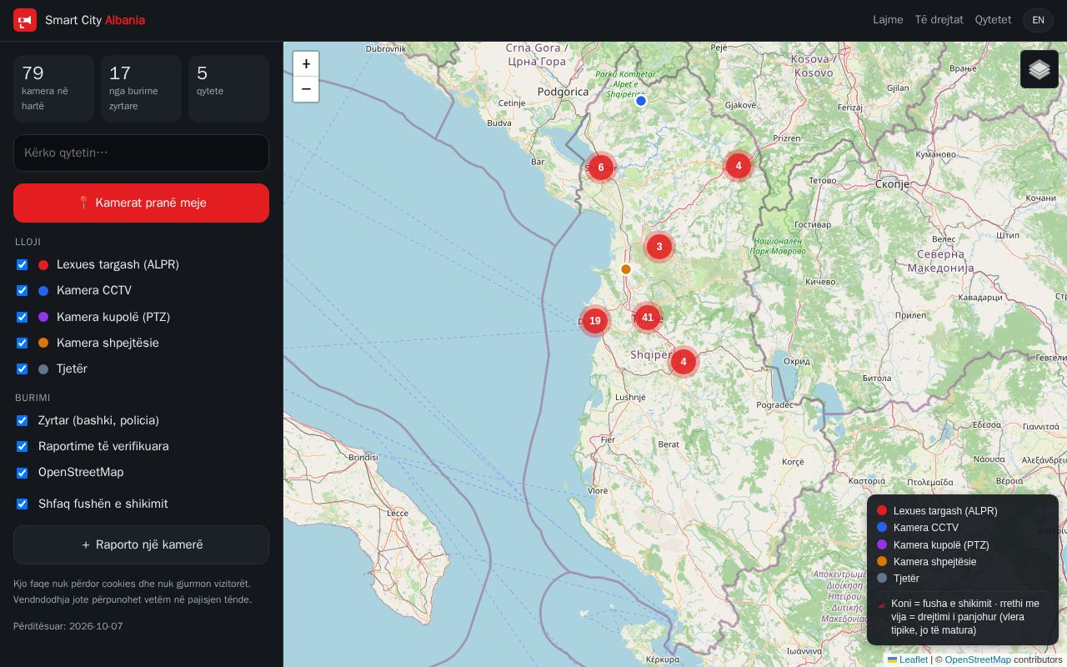Uncheck Zyrtar (bashki, policia) source
This screenshot has width=1067, height=667.
click(x=23, y=420)
